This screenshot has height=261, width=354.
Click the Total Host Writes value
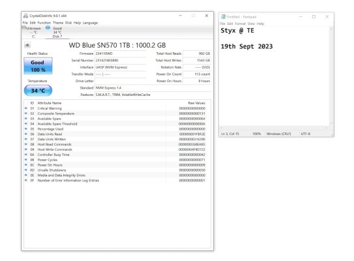(197, 60)
